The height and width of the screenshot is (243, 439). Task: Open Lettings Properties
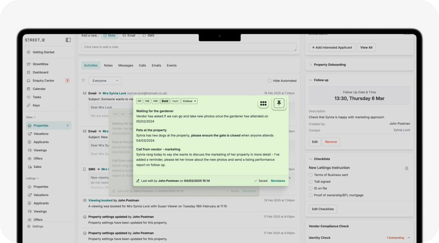(x=41, y=187)
